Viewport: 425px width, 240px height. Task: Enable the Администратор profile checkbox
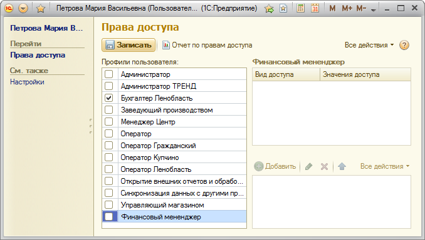pyautogui.click(x=108, y=74)
